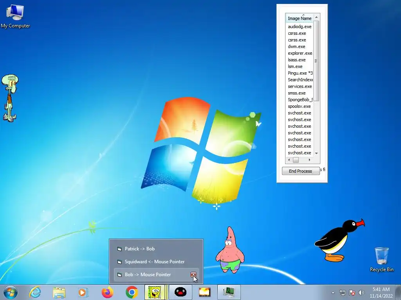Open the Windows Start menu orb
The width and height of the screenshot is (401, 300).
11,292
